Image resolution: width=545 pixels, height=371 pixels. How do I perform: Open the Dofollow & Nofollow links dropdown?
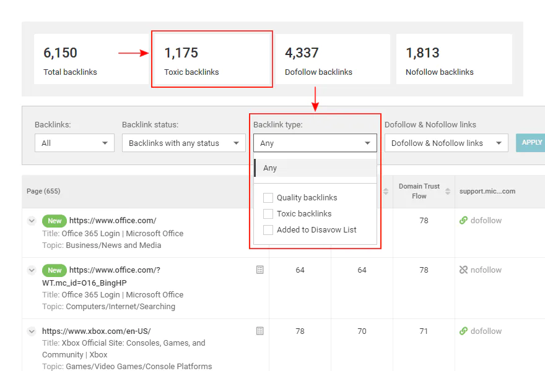click(447, 143)
